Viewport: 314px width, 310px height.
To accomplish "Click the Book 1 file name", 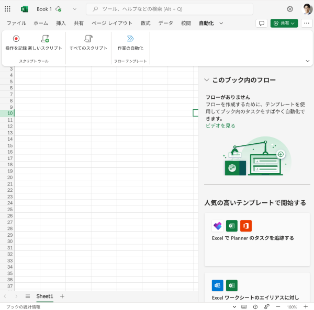I will [x=44, y=9].
